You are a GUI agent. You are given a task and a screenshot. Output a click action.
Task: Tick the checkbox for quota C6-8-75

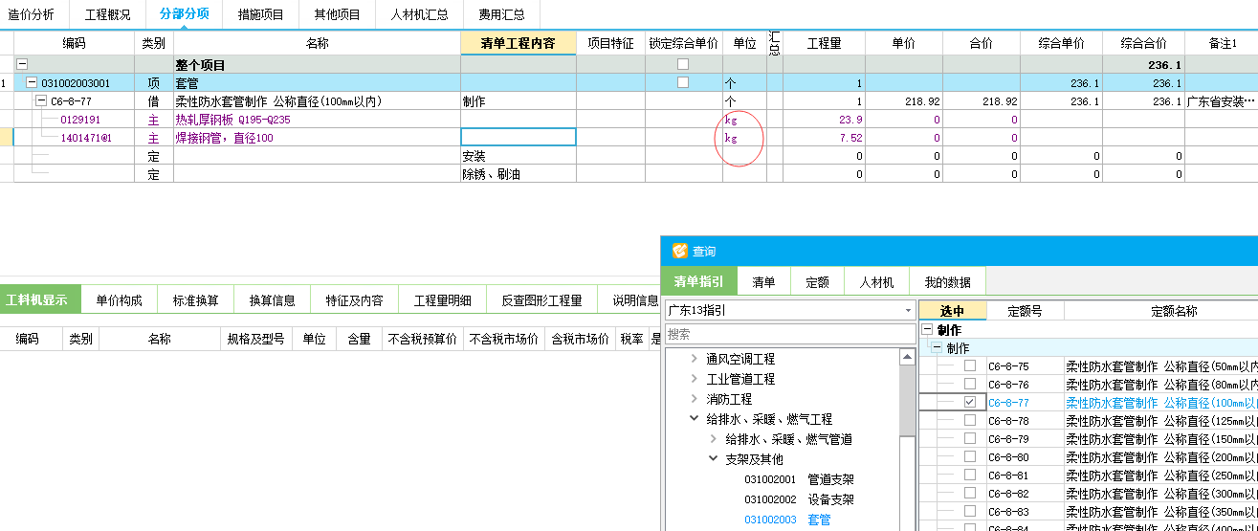click(x=970, y=365)
